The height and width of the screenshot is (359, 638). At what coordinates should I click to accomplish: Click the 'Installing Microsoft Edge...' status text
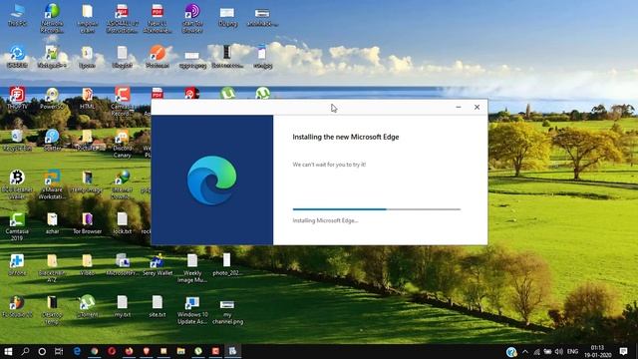325,220
